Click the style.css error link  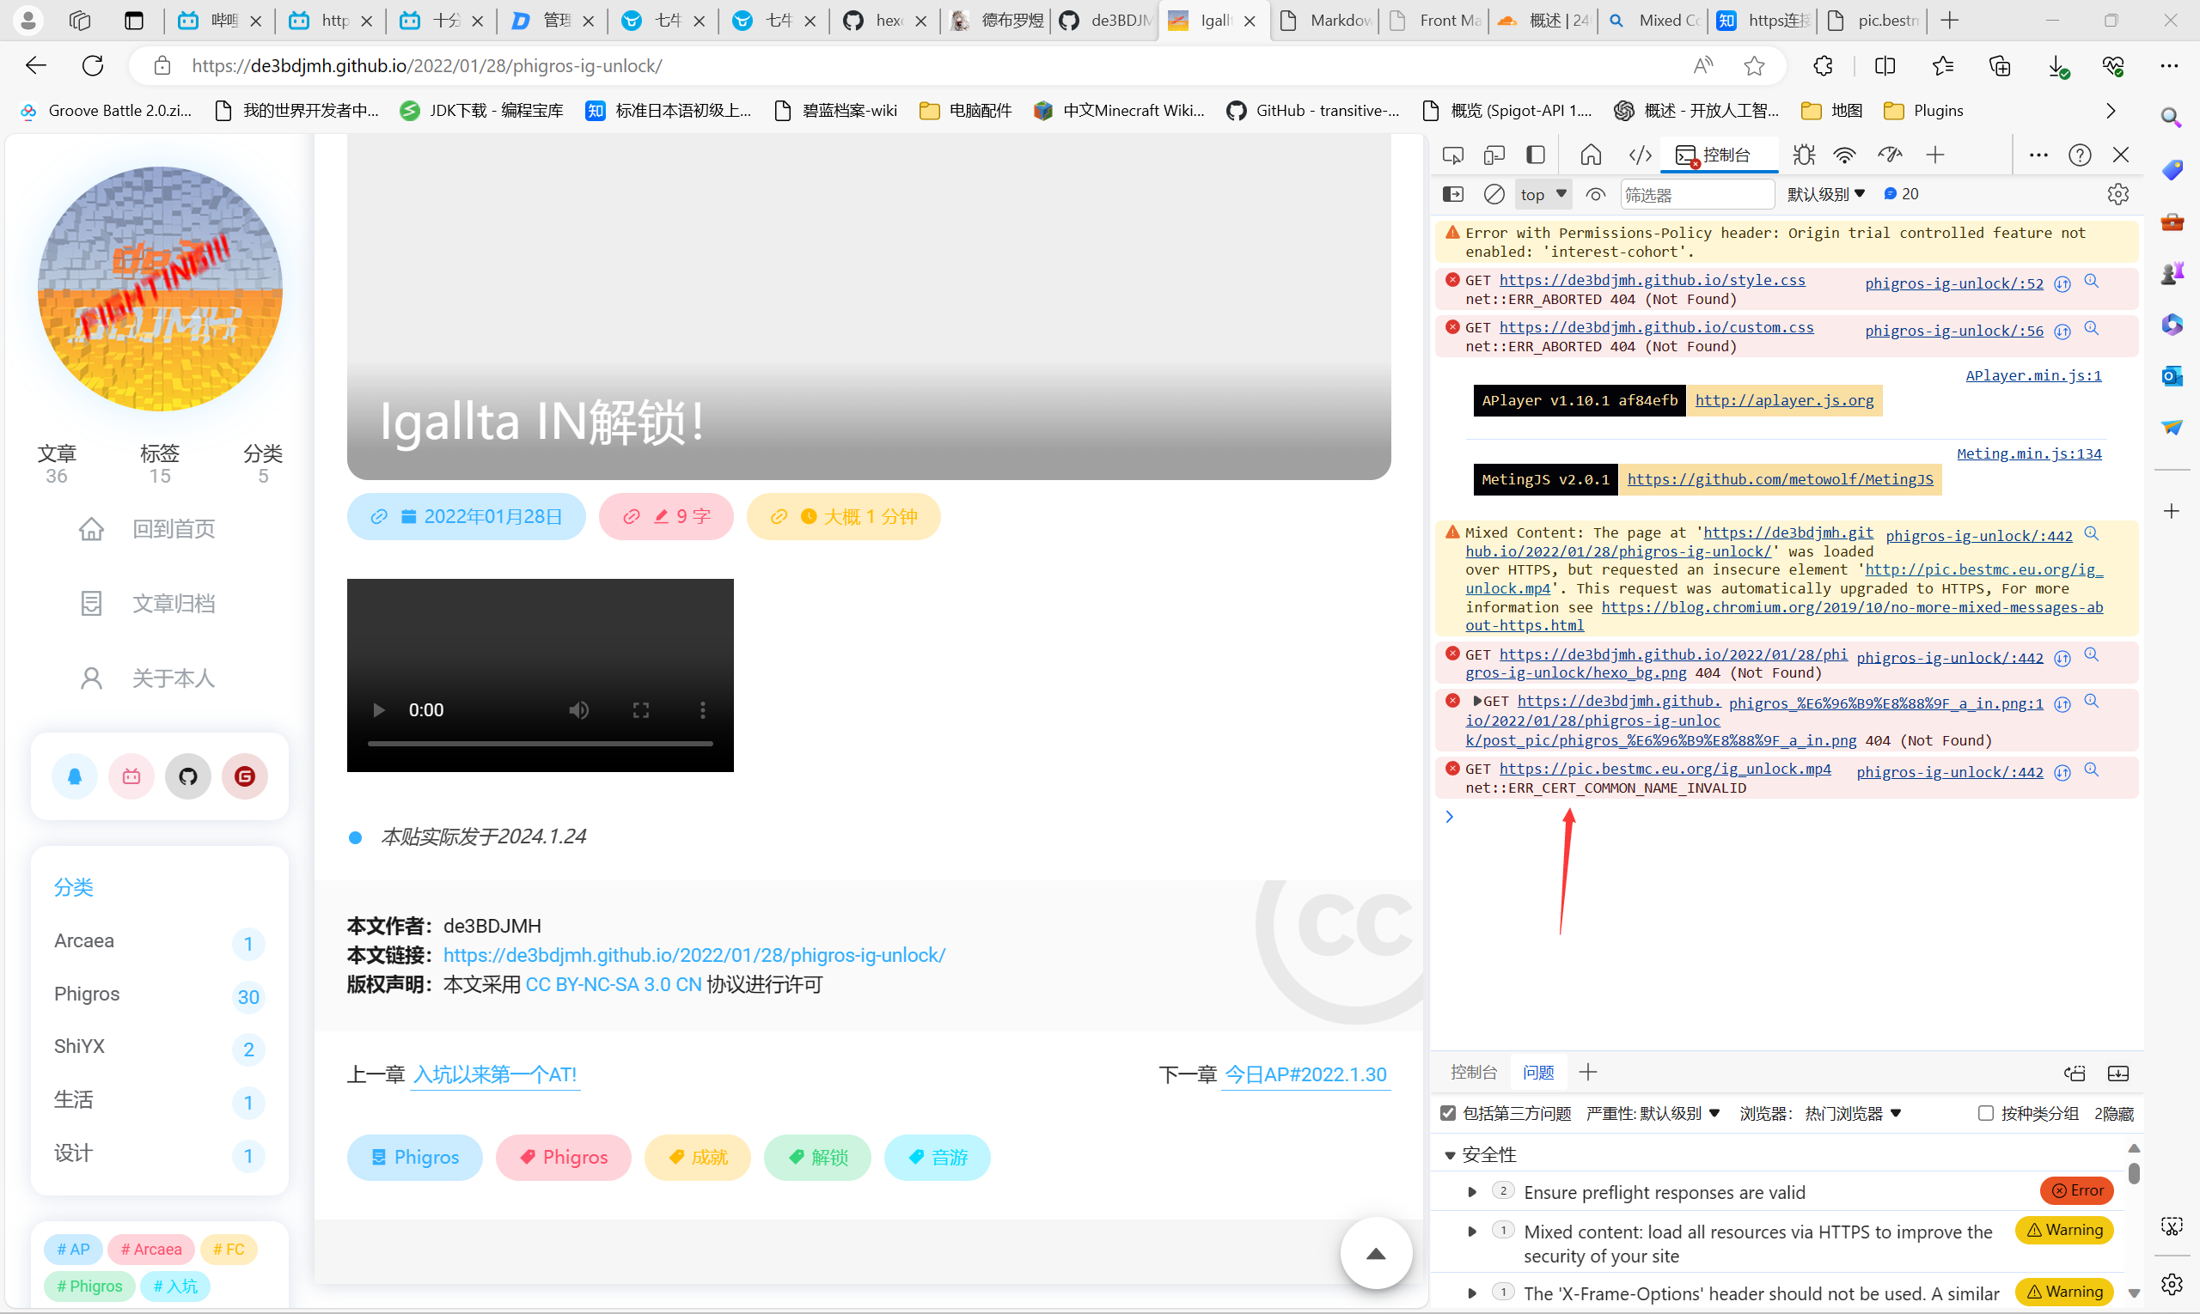(x=1652, y=280)
